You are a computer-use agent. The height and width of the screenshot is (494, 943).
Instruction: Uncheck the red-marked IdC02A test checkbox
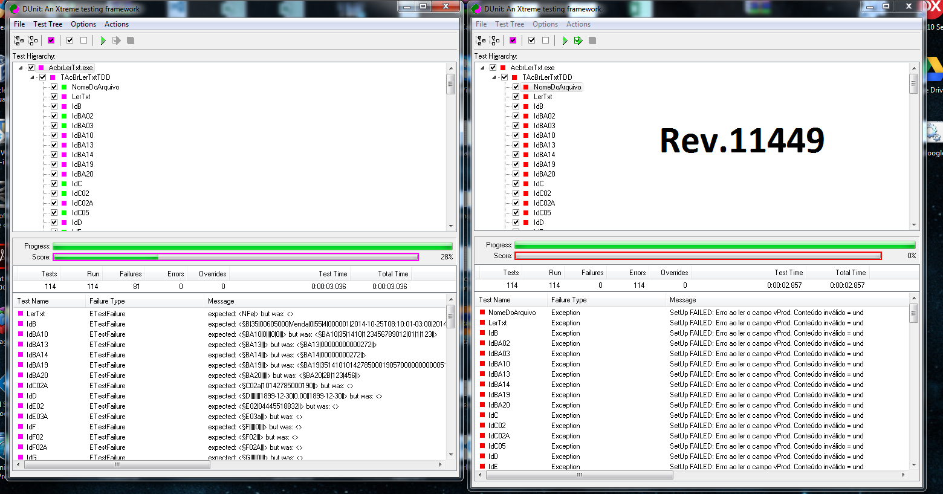(516, 203)
